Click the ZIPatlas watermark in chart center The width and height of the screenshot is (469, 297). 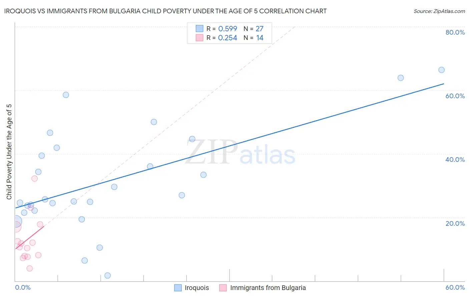tap(240, 153)
